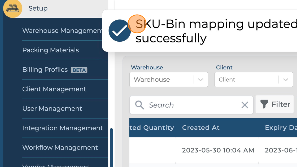Viewport: 297px width, 167px height.
Task: Click the magnifying glass search icon
Action: pos(139,105)
